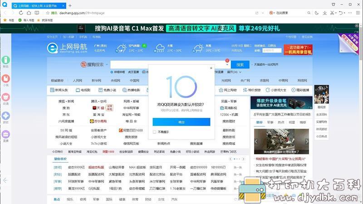Viewport: 363px width, 204px height.
Task: Go to the home page icon
Action: (29, 13)
